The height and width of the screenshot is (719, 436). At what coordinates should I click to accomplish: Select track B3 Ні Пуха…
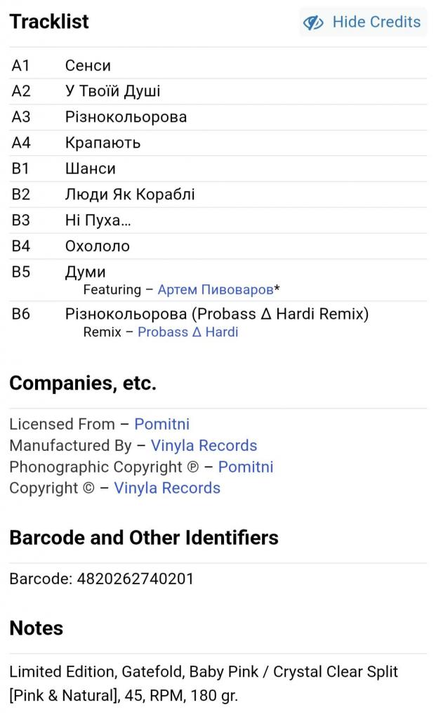point(98,220)
